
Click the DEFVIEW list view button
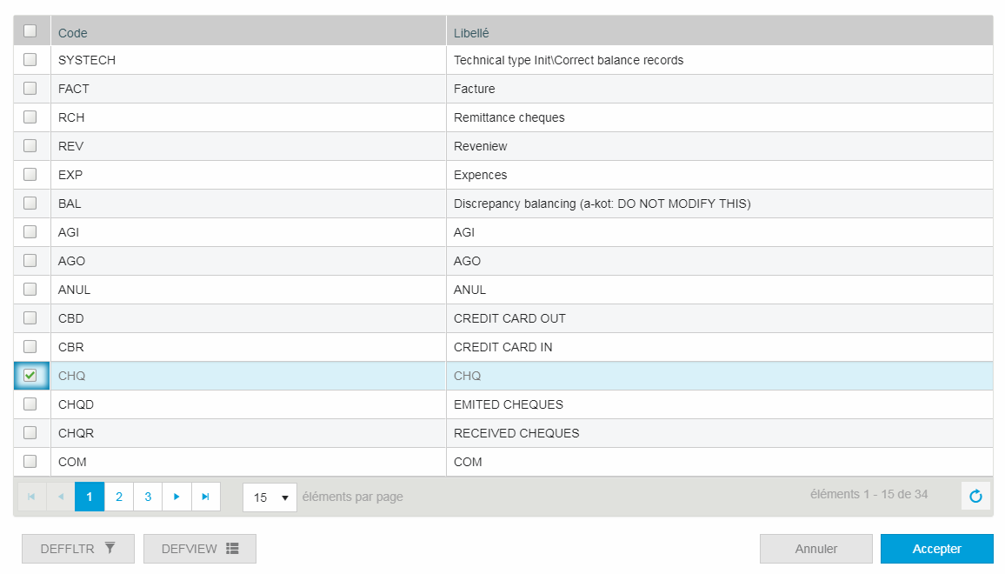click(x=200, y=549)
